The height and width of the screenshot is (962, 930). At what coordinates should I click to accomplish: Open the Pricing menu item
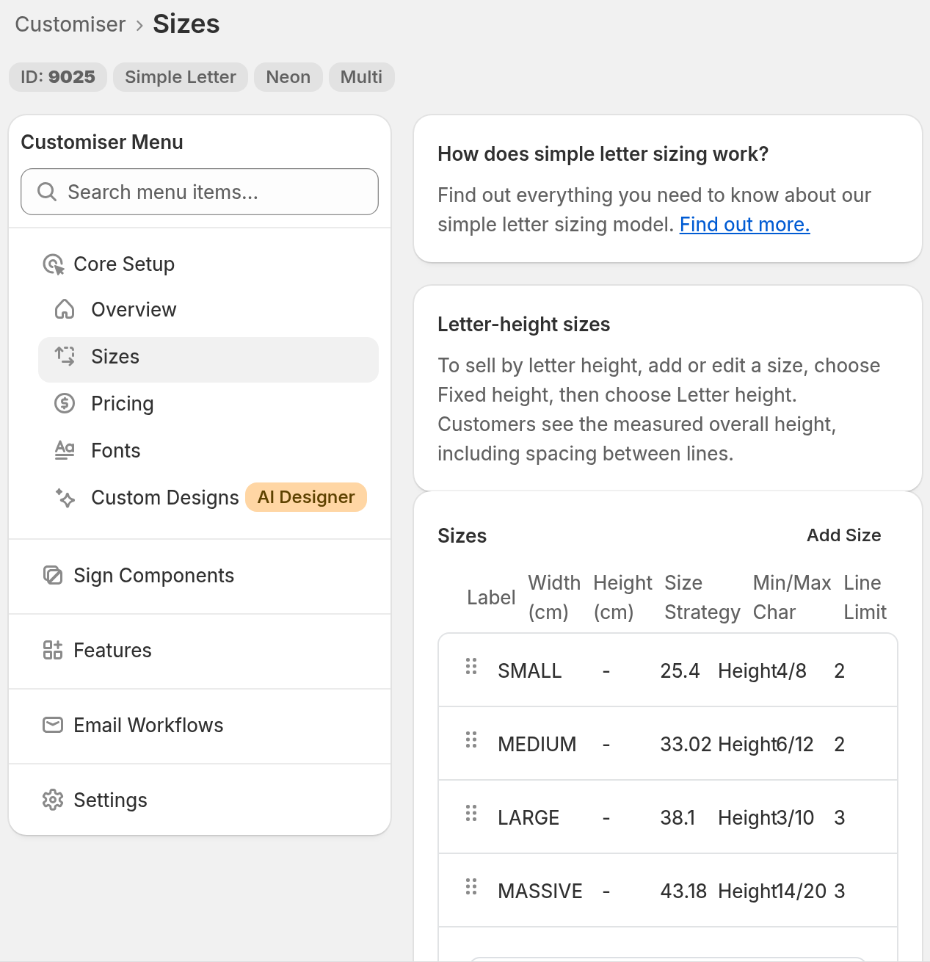(208, 404)
